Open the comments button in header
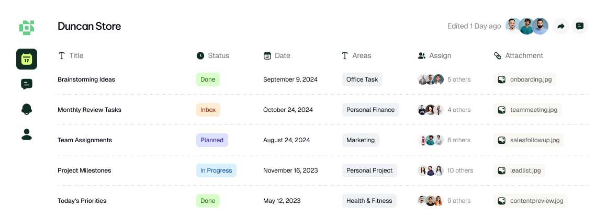The width and height of the screenshot is (607, 217). click(x=580, y=26)
